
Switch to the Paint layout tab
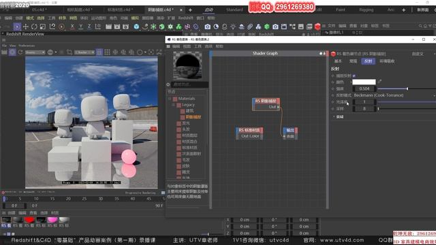click(x=341, y=10)
